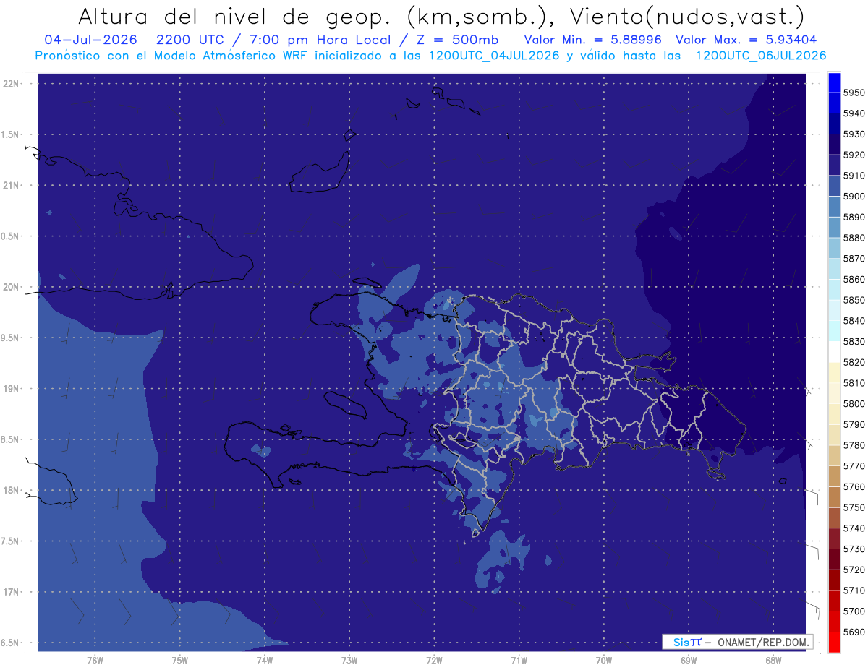Click the 69W longitude axis label

point(689,660)
